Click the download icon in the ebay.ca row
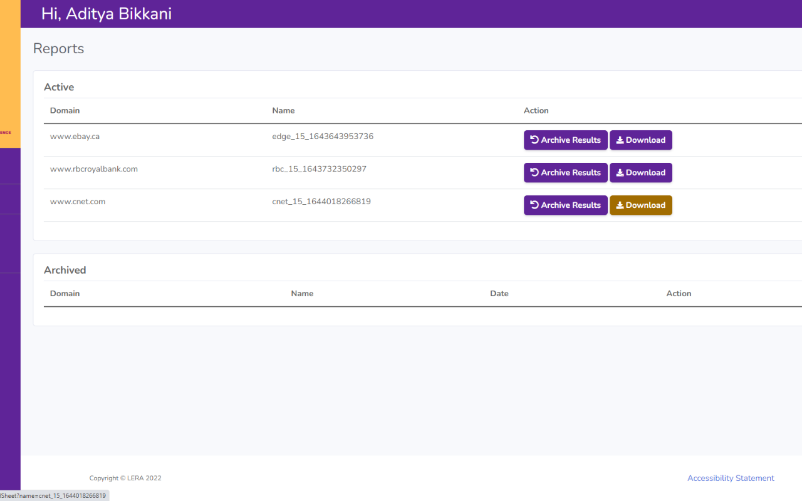Image resolution: width=802 pixels, height=501 pixels. [620, 140]
